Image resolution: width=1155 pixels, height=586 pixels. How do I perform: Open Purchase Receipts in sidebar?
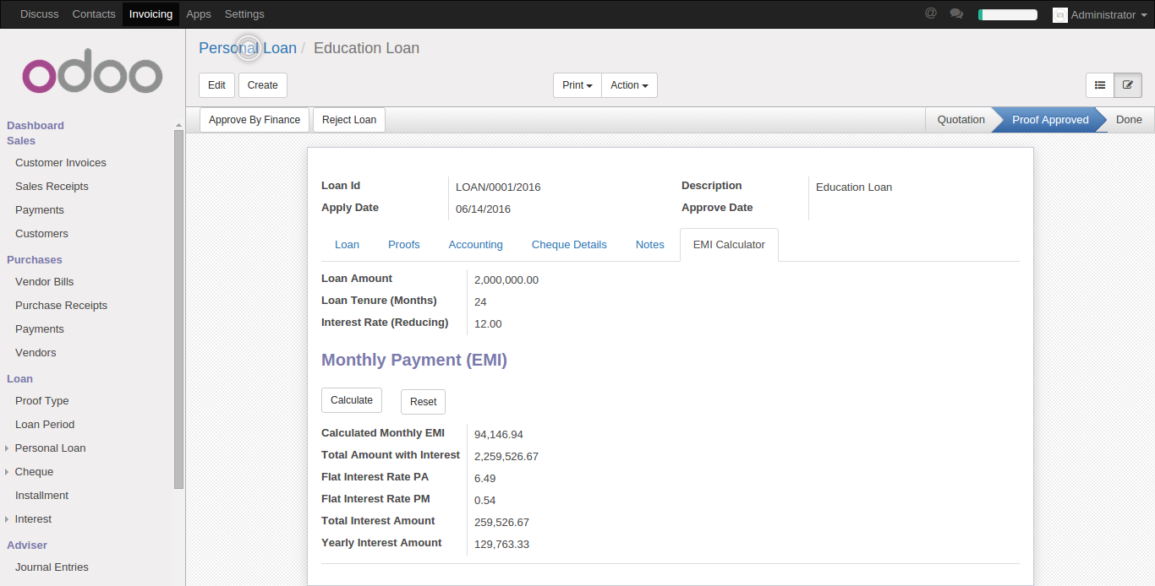click(x=61, y=306)
